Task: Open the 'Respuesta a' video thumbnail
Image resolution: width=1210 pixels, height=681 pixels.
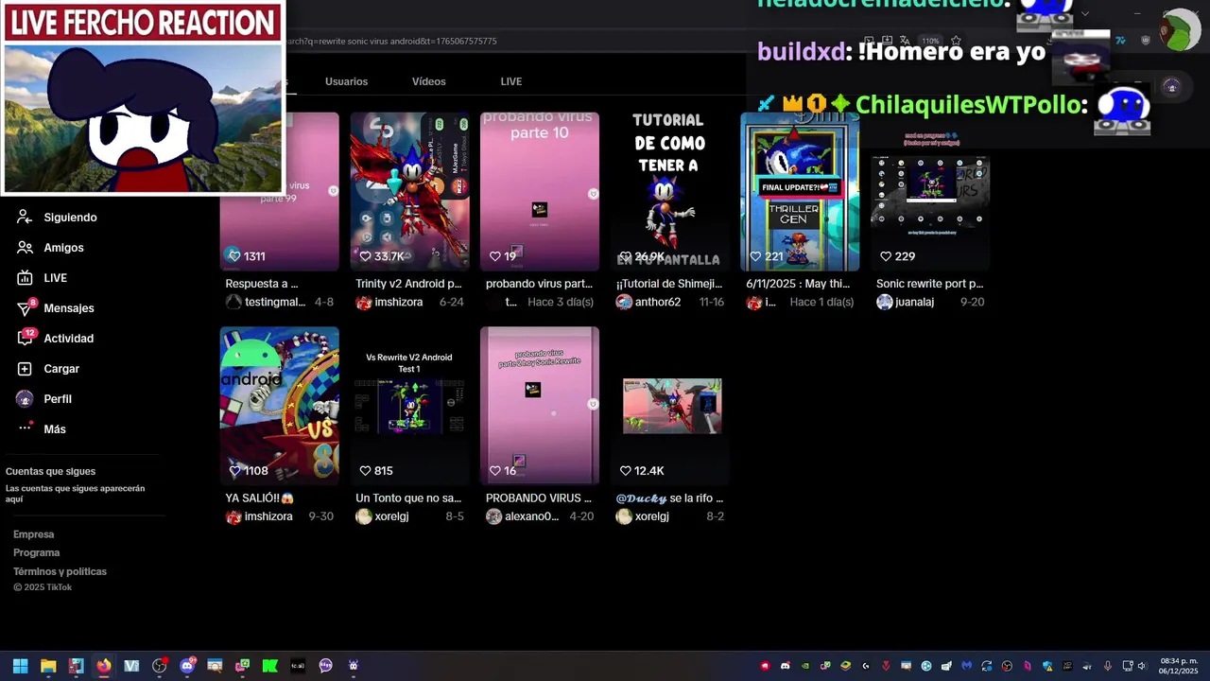Action: tap(280, 192)
